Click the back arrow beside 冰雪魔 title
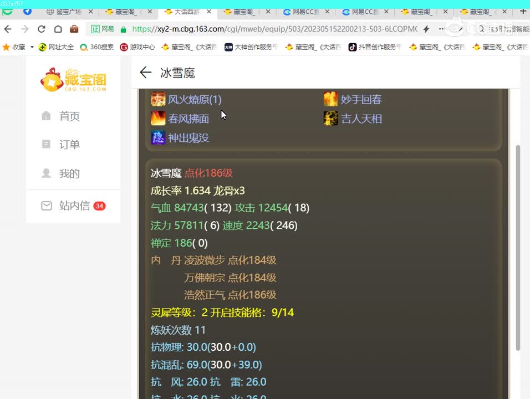This screenshot has height=399, width=530. 145,72
